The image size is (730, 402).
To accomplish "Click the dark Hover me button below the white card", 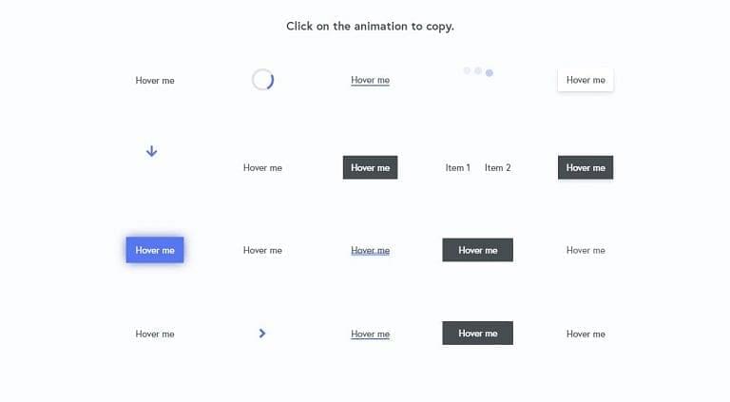I will click(586, 167).
